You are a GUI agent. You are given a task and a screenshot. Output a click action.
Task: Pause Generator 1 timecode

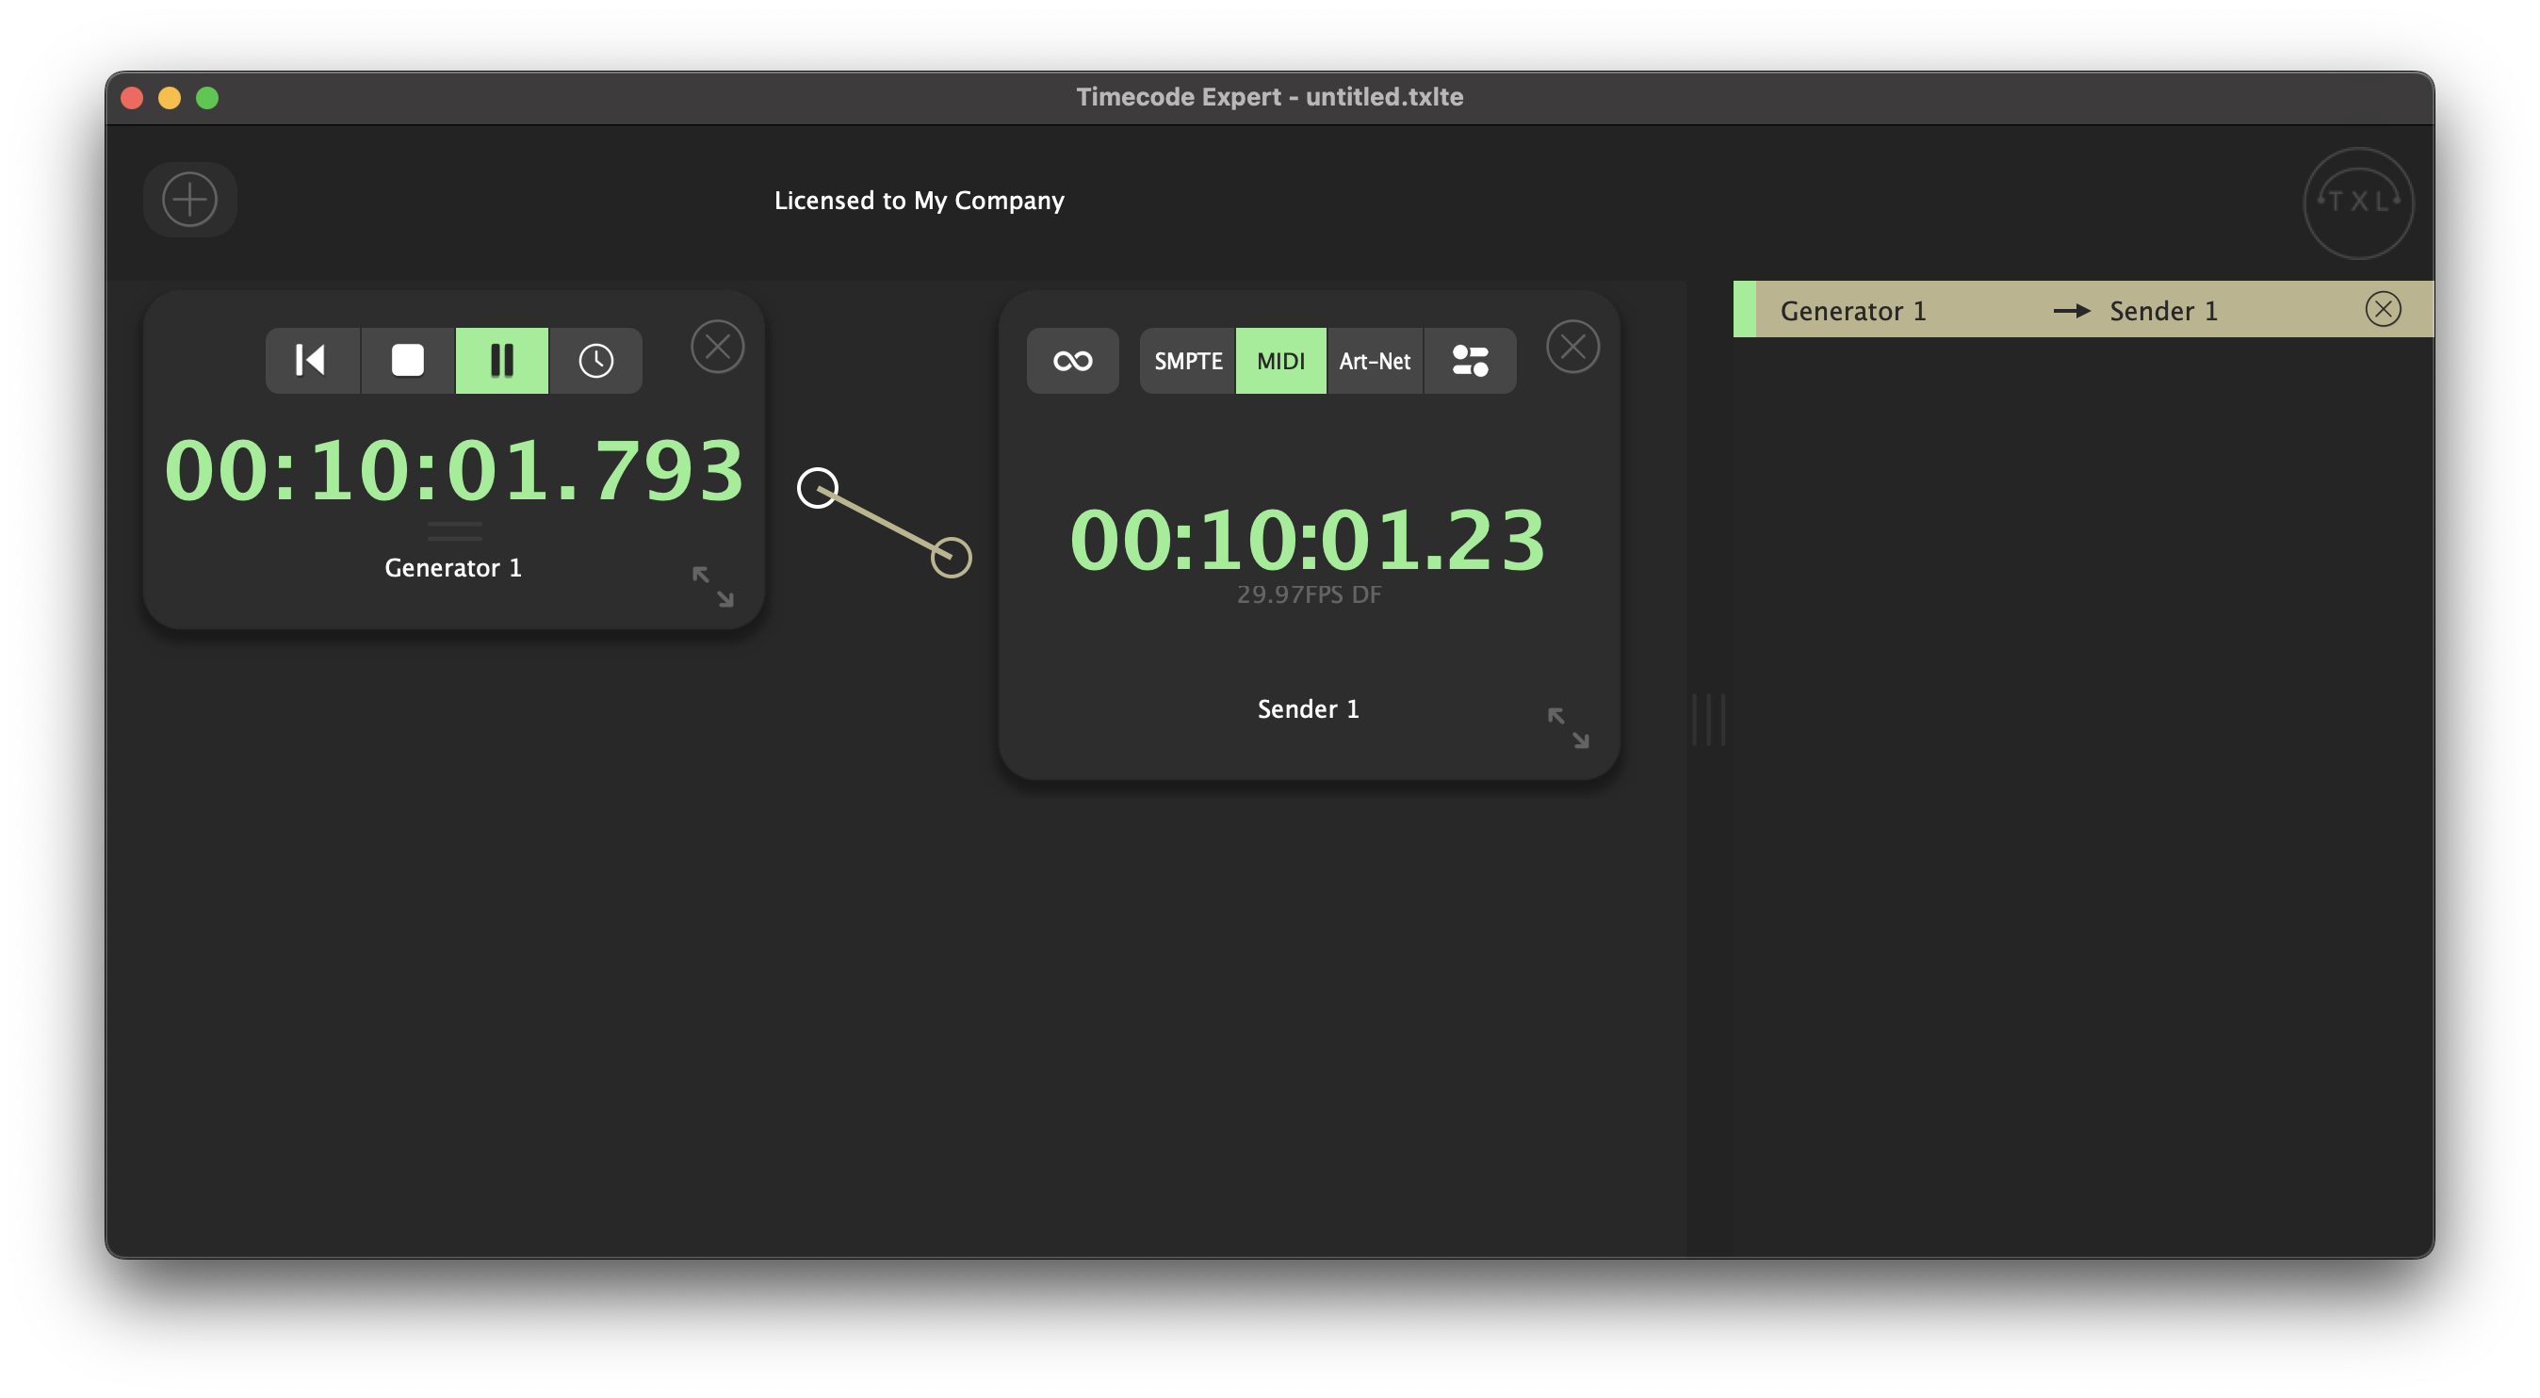coord(501,361)
